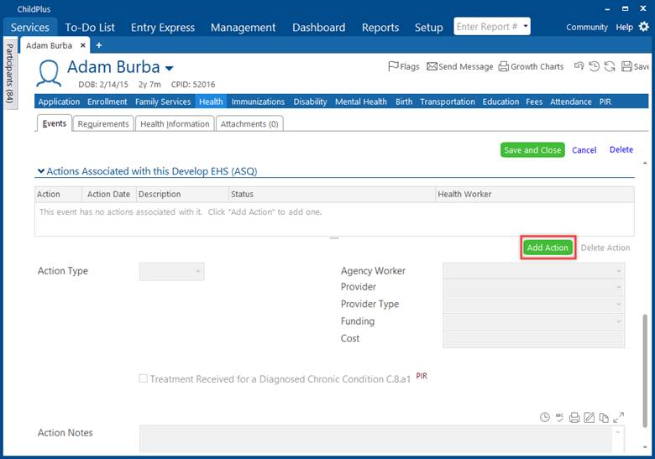The width and height of the screenshot is (655, 459).
Task: Open the settings gear in title bar
Action: pos(644,27)
